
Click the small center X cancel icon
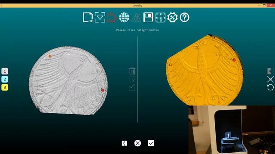tap(134, 80)
